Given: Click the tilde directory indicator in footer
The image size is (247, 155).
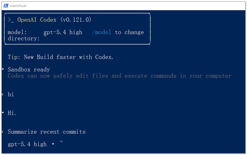Looking at the screenshot, I should [x=61, y=142].
